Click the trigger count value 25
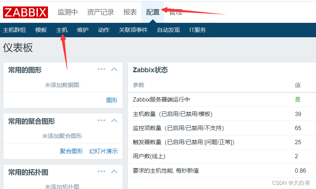The width and height of the screenshot is (316, 189). 298,142
